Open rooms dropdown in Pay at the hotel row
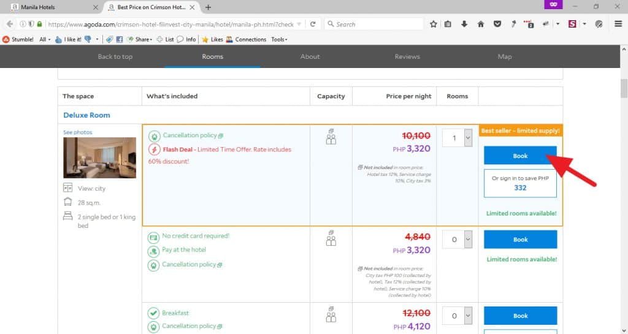Viewport: 628px width, 334px height. pos(458,239)
